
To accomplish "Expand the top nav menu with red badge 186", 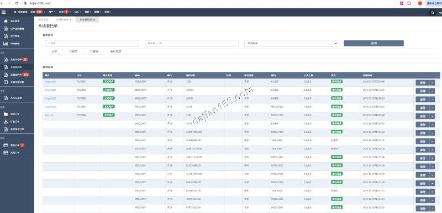I will pos(38,12).
